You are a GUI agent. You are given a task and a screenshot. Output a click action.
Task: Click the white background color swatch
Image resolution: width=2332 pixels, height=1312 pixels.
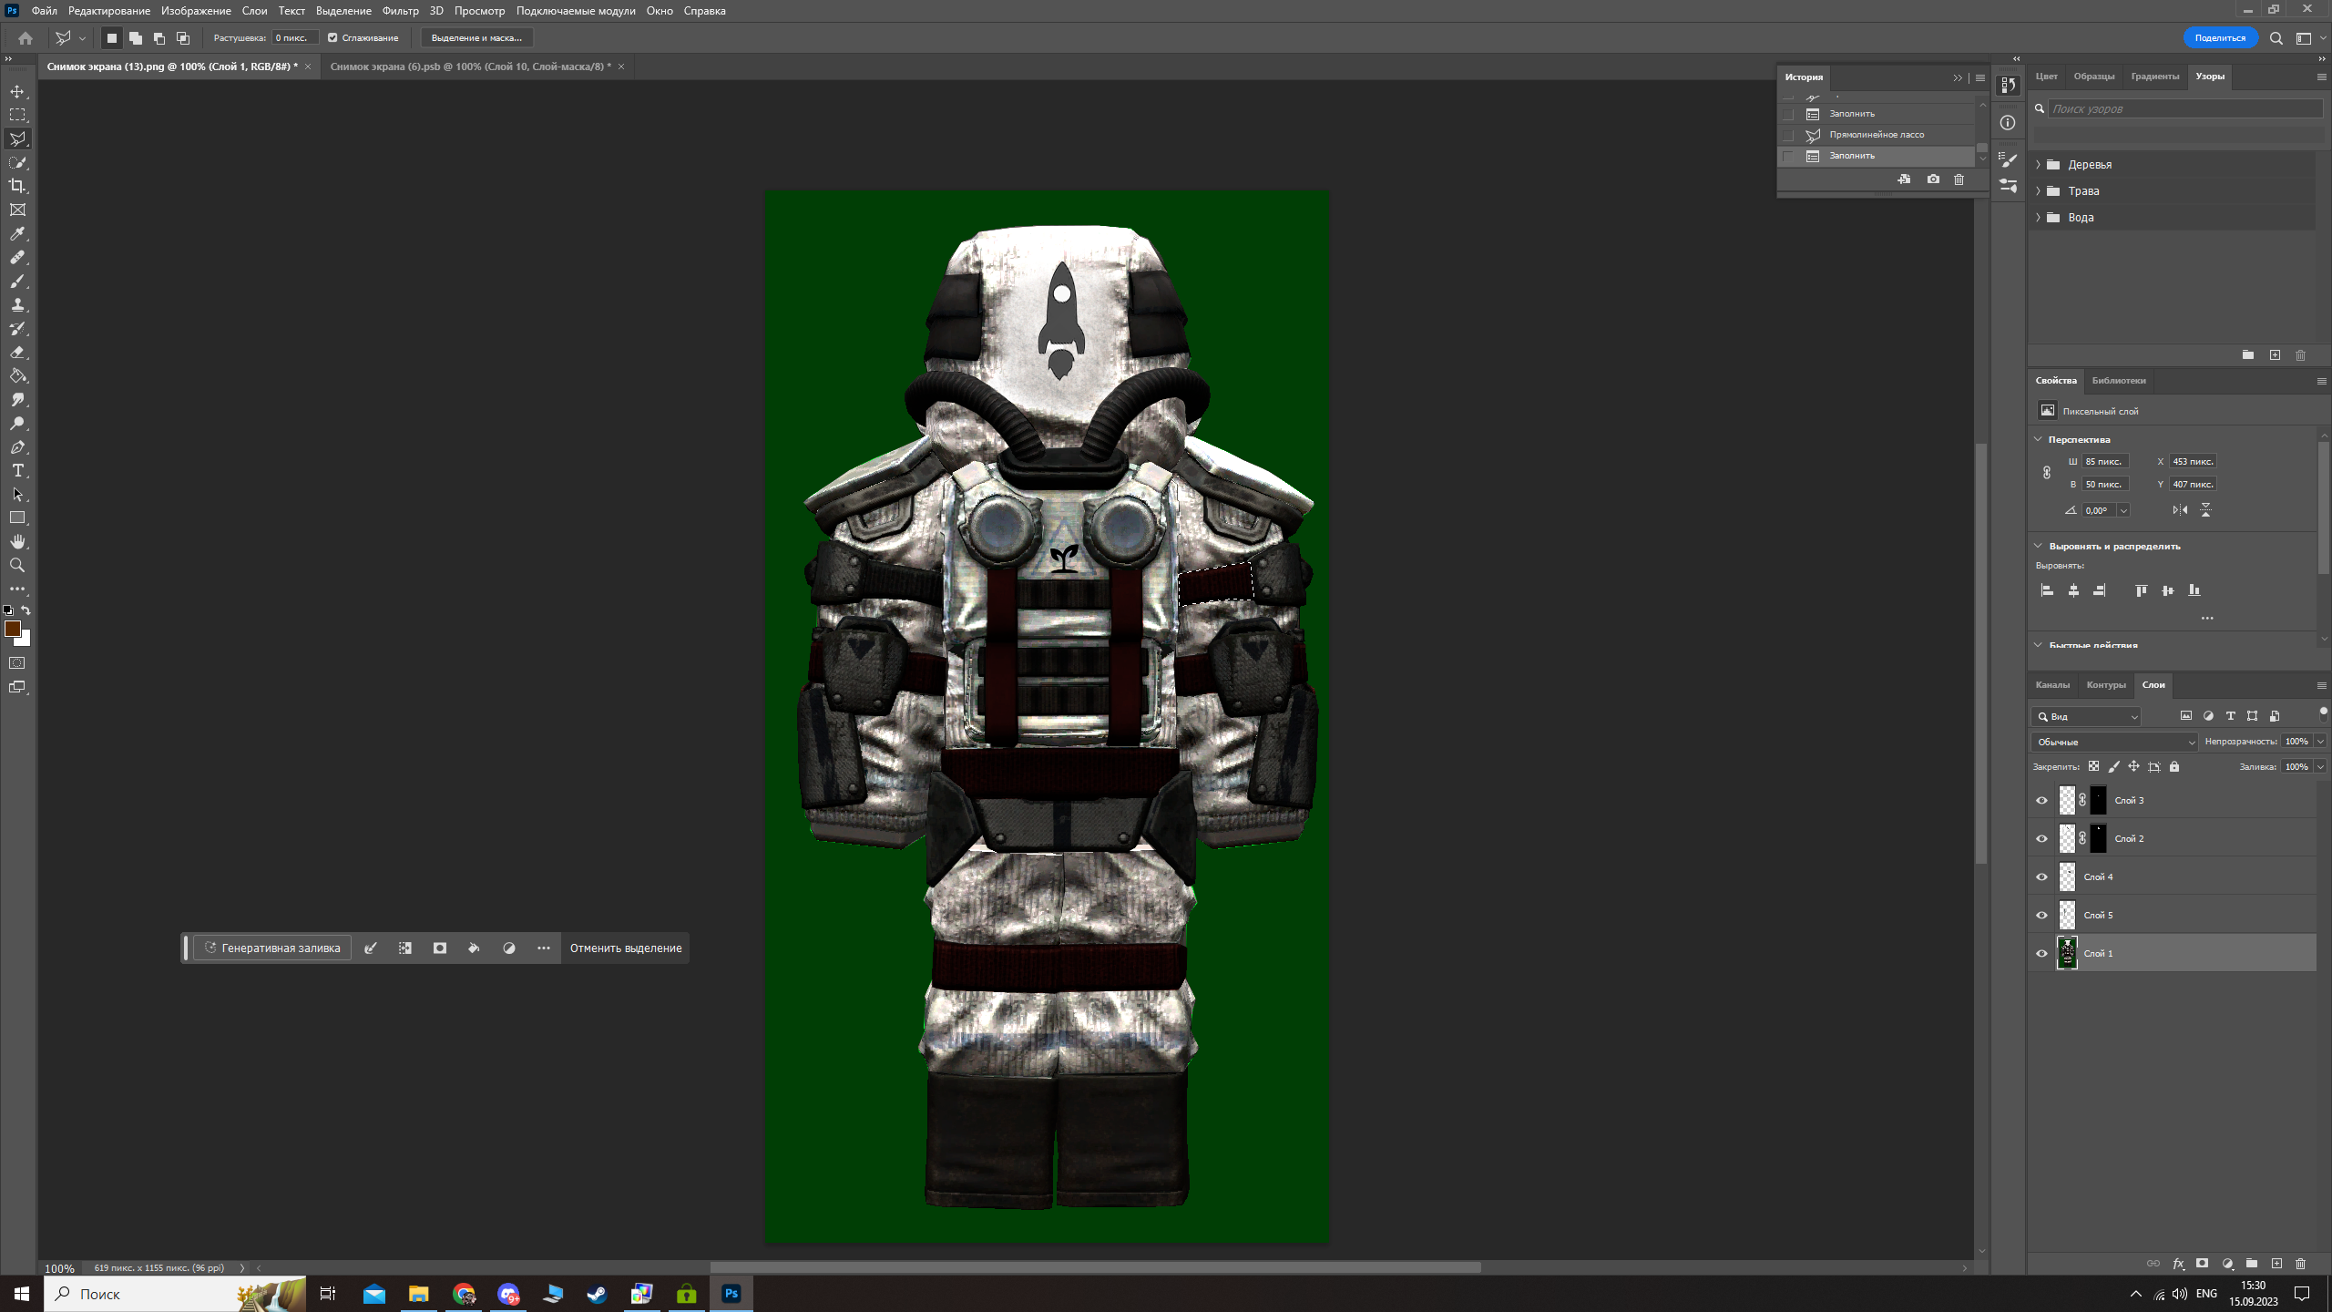coord(26,641)
